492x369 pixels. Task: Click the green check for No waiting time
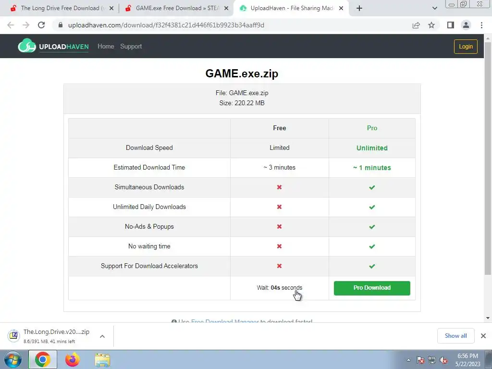click(x=372, y=246)
